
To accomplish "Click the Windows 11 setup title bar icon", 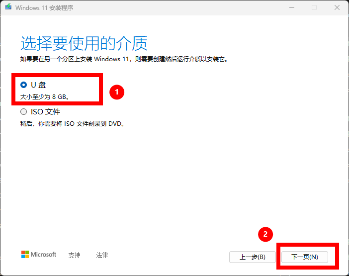I will pos(8,8).
